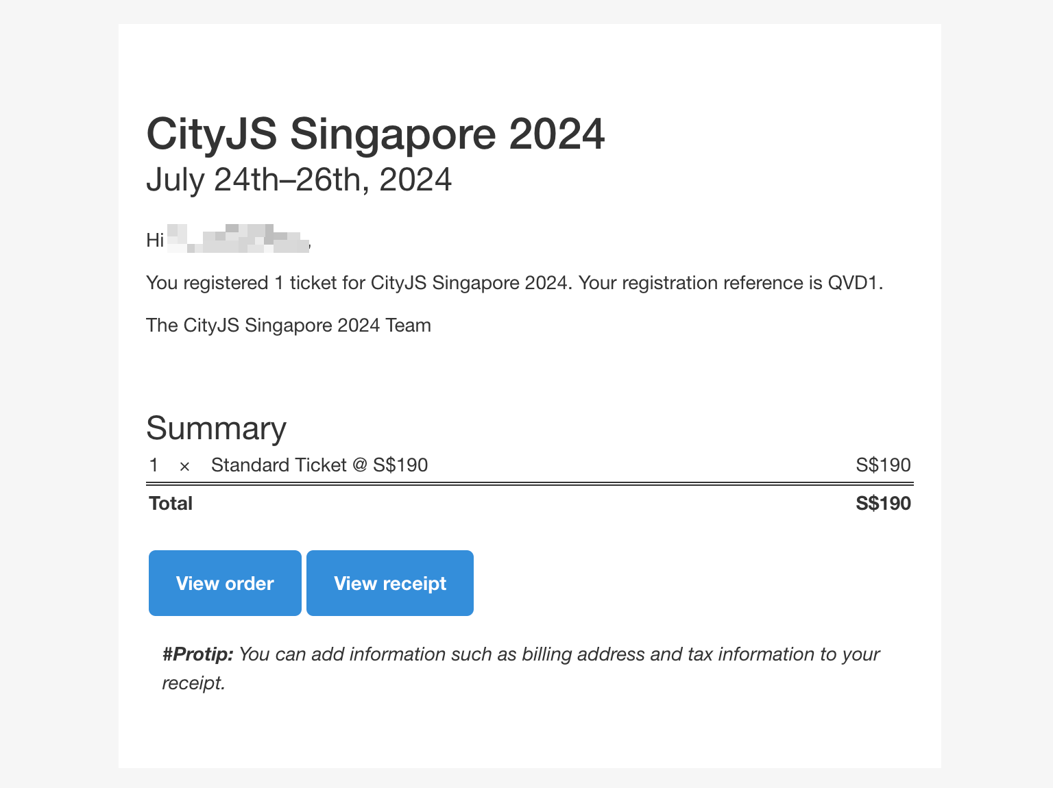Click the CityJS Singapore 2024 Team signature
The image size is (1053, 788).
[x=289, y=325]
